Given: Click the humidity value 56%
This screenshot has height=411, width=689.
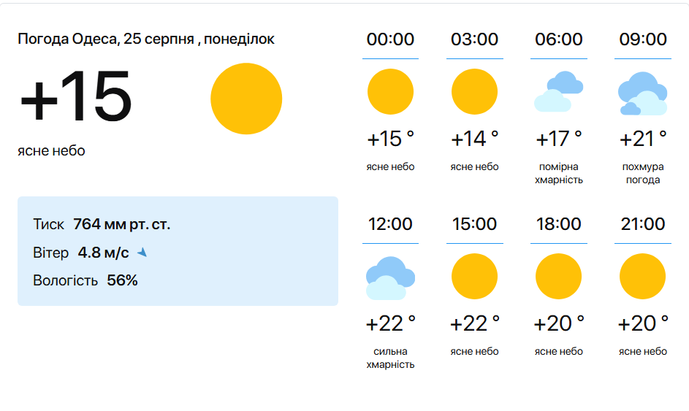Looking at the screenshot, I should tap(122, 280).
